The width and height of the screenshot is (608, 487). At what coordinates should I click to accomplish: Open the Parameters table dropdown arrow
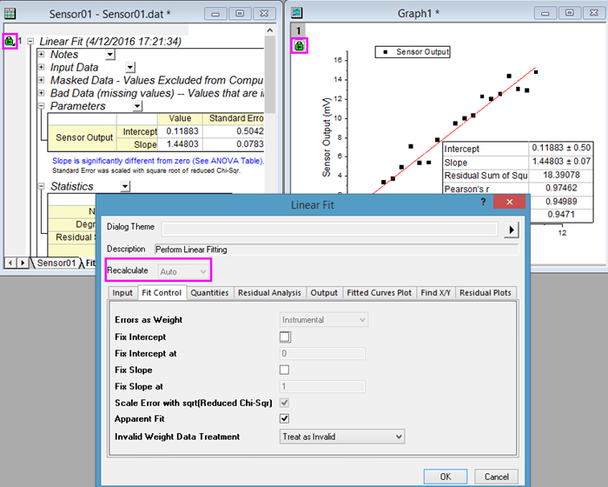click(137, 106)
